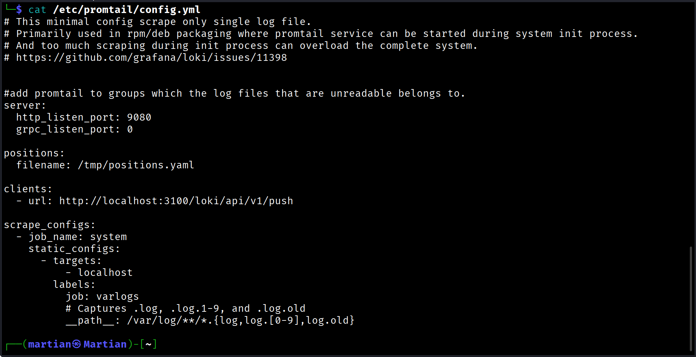696x357 pixels.
Task: Click the 9080 http_listen_port value
Action: coord(139,117)
